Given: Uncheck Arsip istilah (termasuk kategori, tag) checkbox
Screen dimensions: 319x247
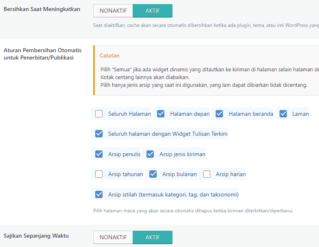Looking at the screenshot, I should point(99,194).
